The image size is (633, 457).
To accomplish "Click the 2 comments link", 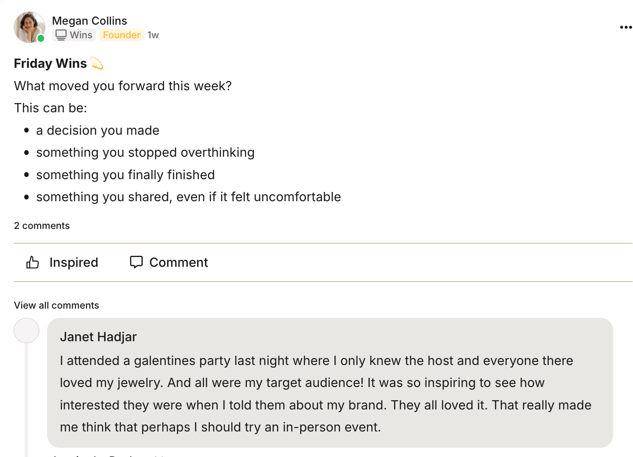I will [x=42, y=225].
